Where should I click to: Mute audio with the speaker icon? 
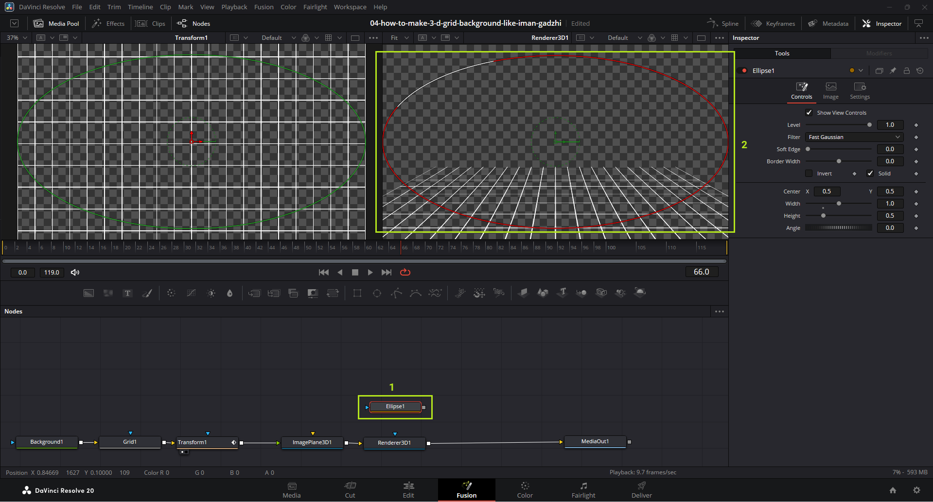[x=75, y=272]
